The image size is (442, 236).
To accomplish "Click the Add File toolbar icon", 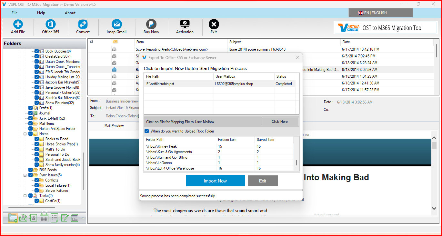I will [x=18, y=25].
